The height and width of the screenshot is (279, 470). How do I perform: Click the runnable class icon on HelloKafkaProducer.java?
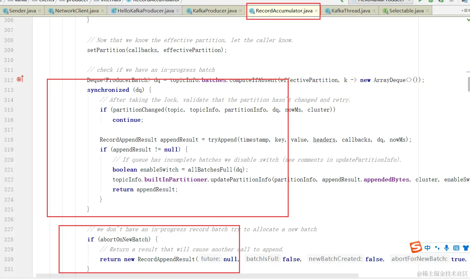pos(114,11)
